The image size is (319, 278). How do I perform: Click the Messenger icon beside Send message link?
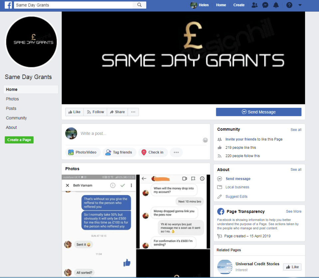(x=220, y=179)
